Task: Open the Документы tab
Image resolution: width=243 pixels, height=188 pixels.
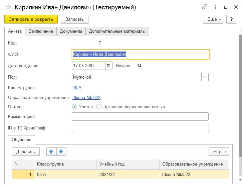Action: point(71,31)
